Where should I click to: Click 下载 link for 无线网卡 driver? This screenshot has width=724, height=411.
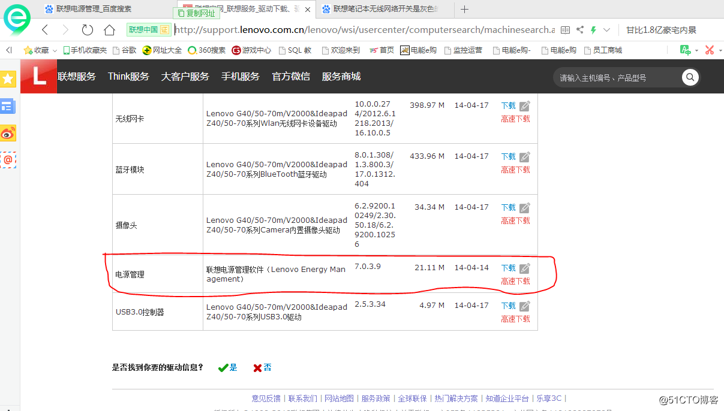coord(508,105)
